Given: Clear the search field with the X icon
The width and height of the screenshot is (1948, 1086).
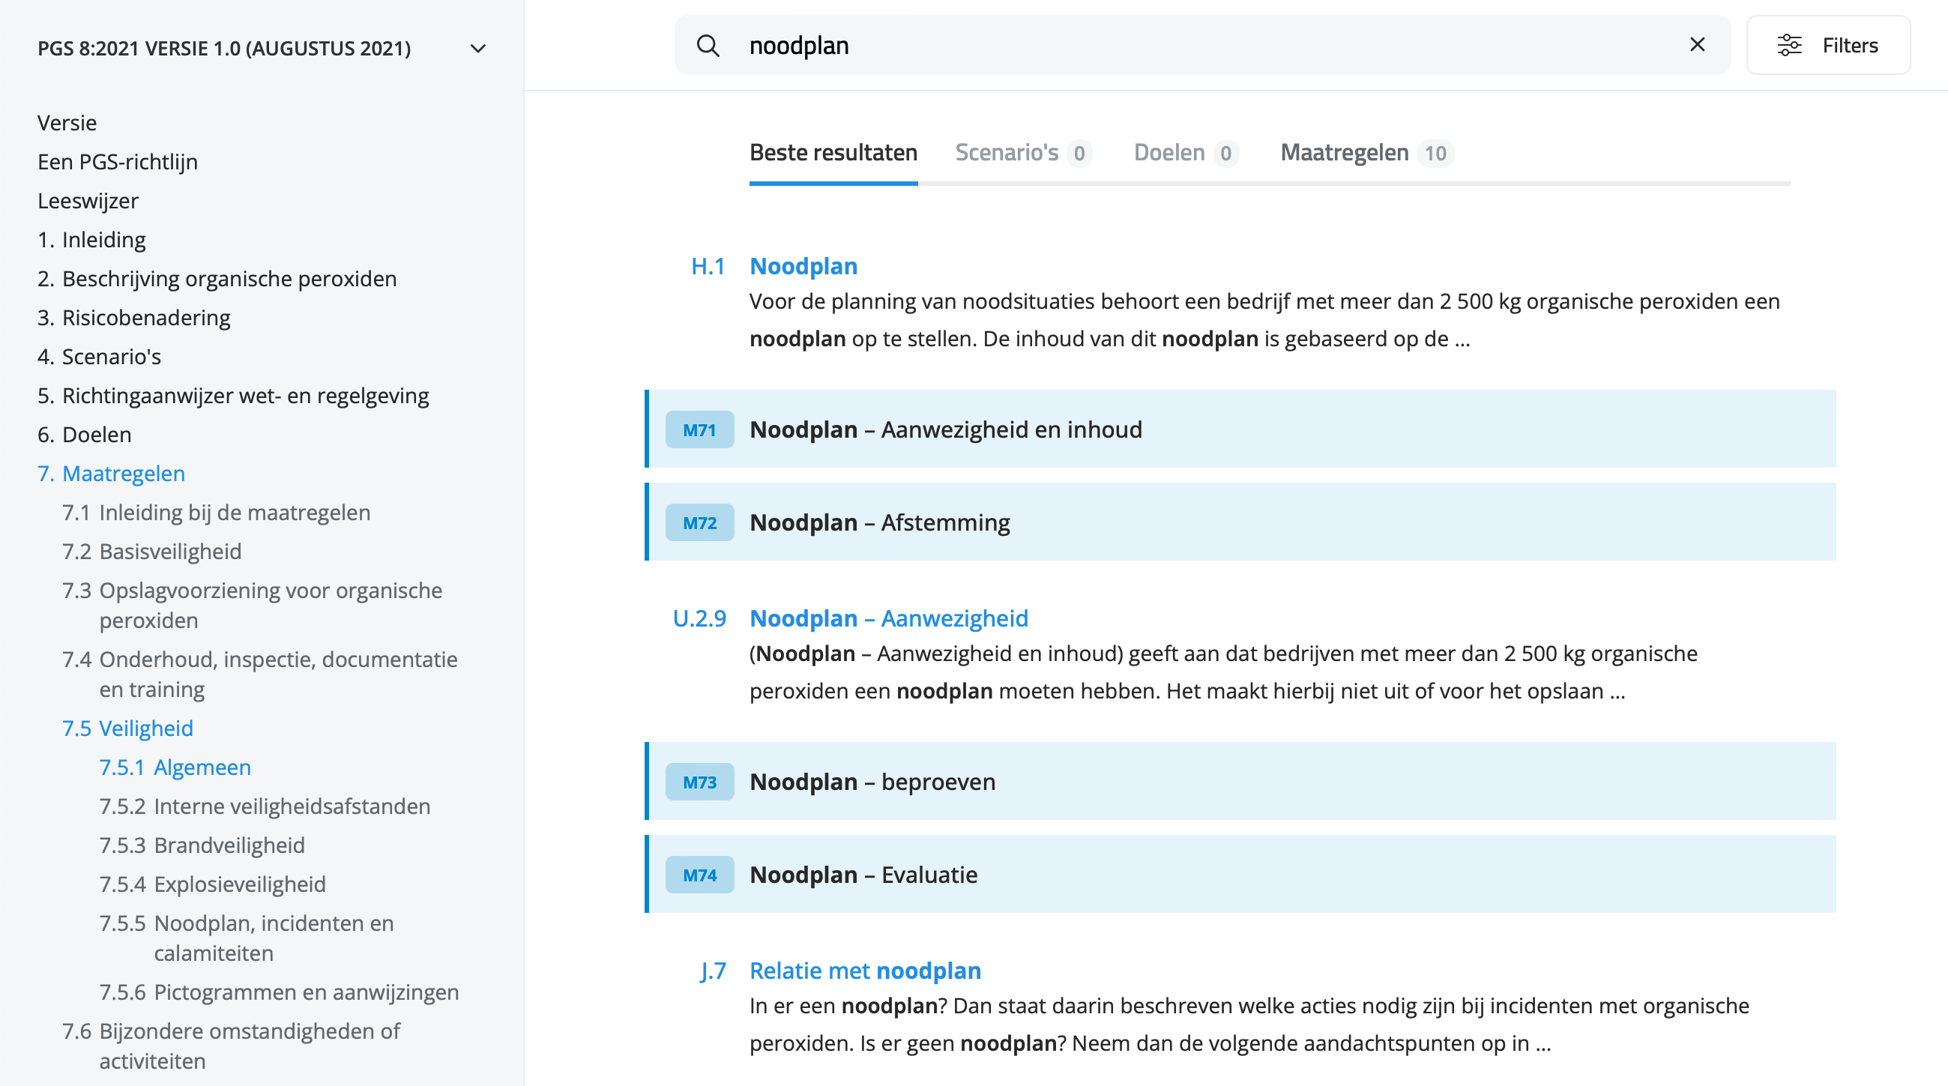Looking at the screenshot, I should tap(1697, 45).
